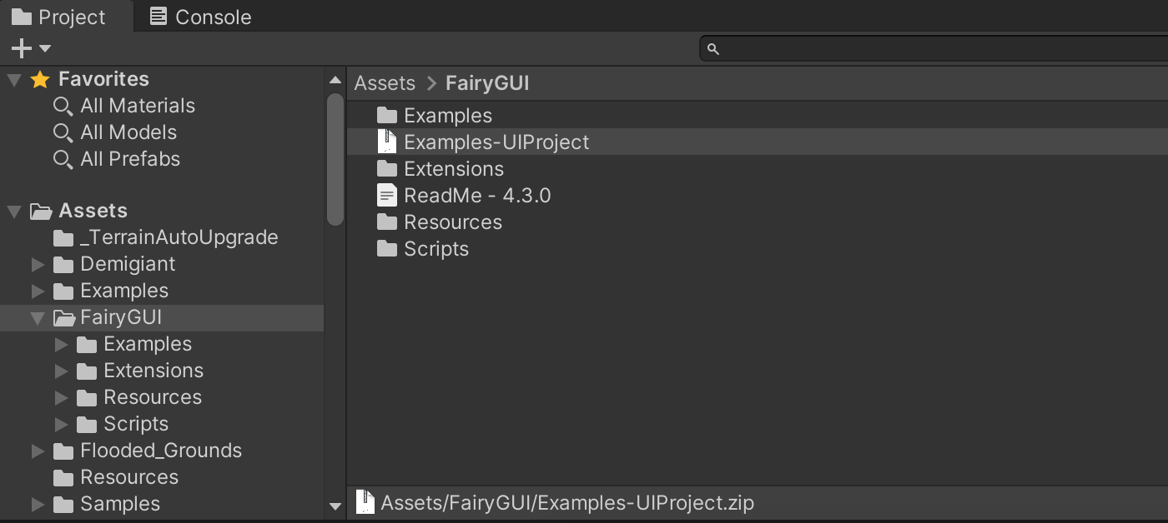Viewport: 1168px width, 523px height.
Task: Click the ReadMe - 4.3.0 text file icon
Action: (x=386, y=196)
